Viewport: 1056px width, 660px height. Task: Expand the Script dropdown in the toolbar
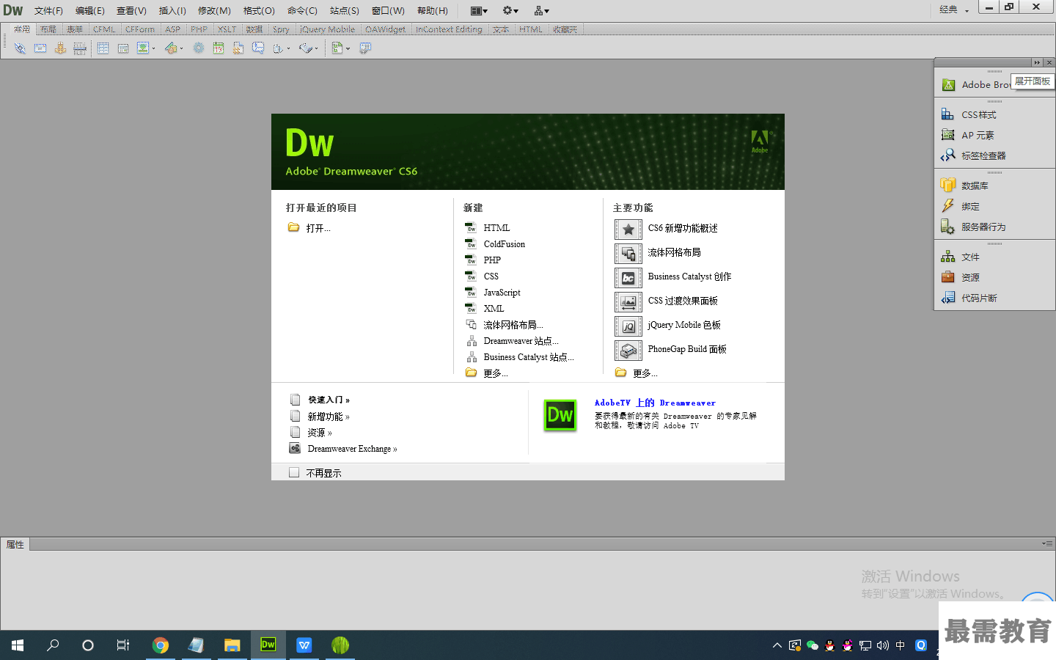[316, 48]
